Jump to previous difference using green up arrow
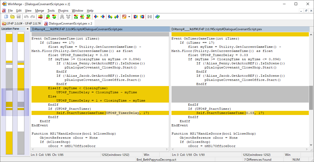Image resolution: width=314 pixels, height=162 pixels. point(54,17)
